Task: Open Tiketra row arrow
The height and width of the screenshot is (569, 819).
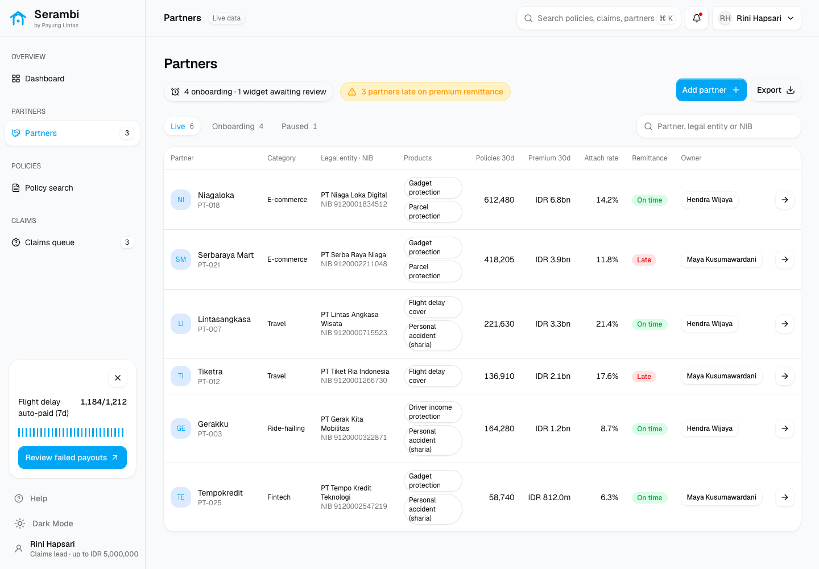Action: tap(785, 376)
